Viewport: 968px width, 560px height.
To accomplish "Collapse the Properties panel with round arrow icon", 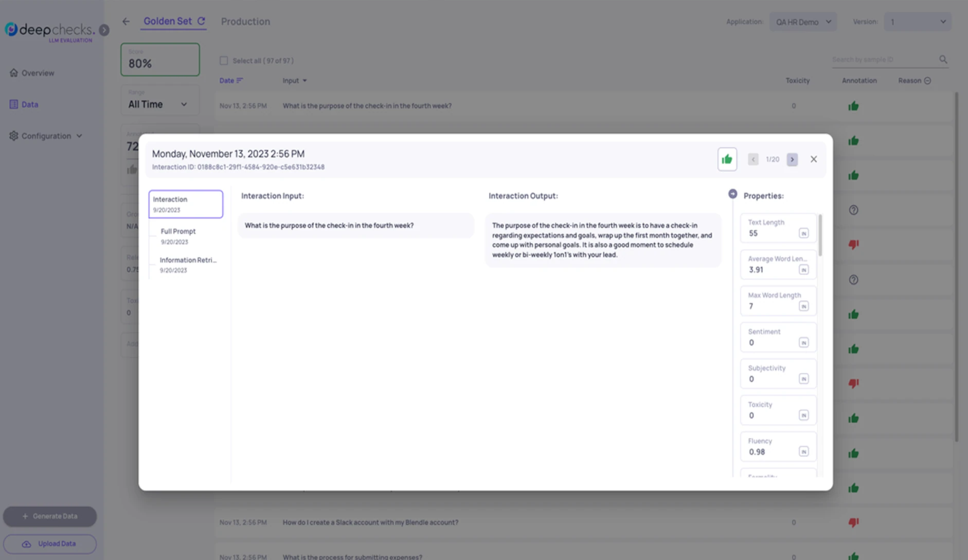I will [732, 194].
